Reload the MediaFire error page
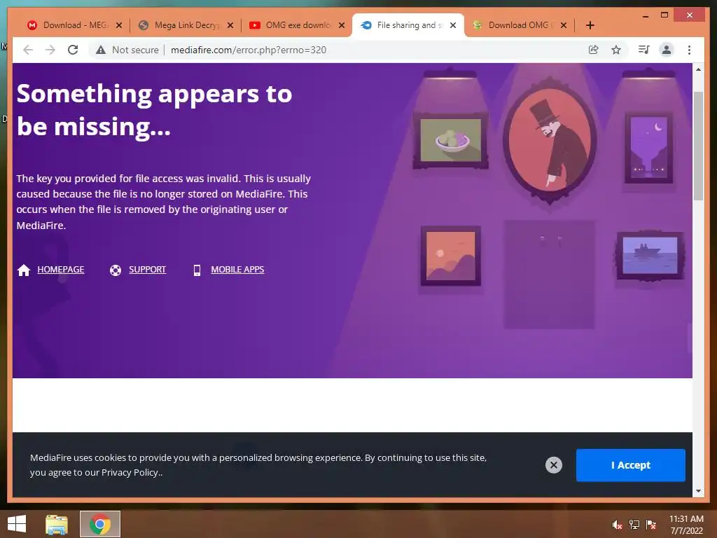The width and height of the screenshot is (717, 538). 73,50
